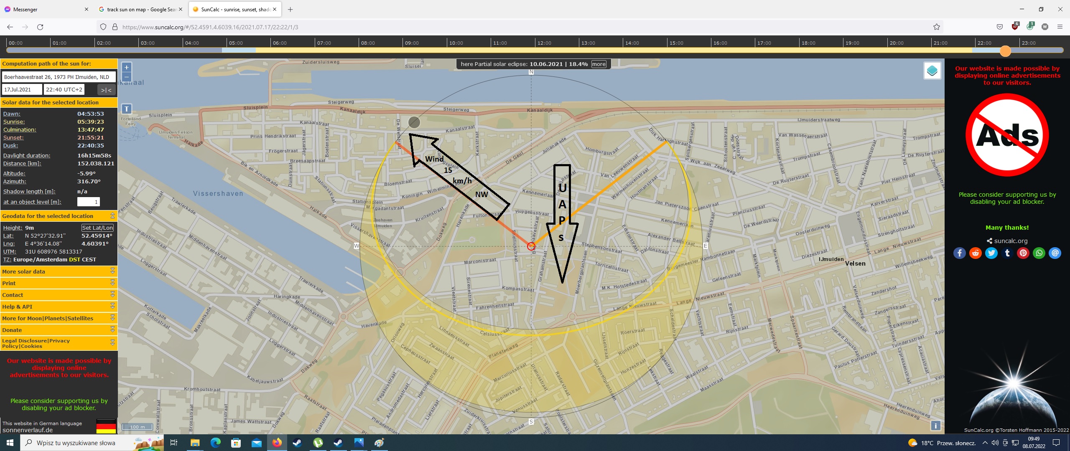Image resolution: width=1070 pixels, height=451 pixels.
Task: Share SunCalc on Pinterest
Action: pyautogui.click(x=1023, y=253)
